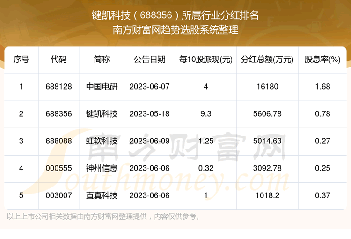Click the date 2023-05-18
351x239 pixels.
tap(150, 114)
